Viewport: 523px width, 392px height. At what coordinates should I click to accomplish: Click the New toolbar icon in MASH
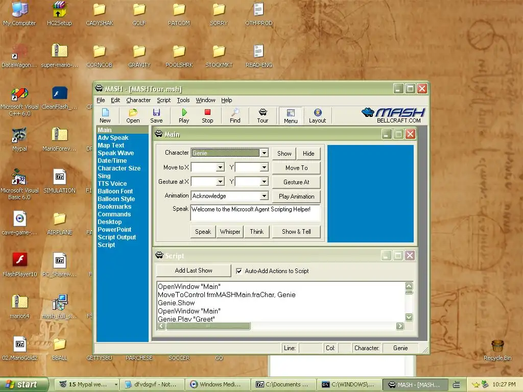click(105, 116)
